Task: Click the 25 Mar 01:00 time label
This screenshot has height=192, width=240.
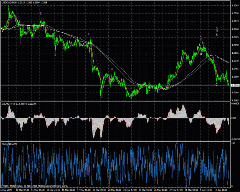Action: [x=145, y=190]
